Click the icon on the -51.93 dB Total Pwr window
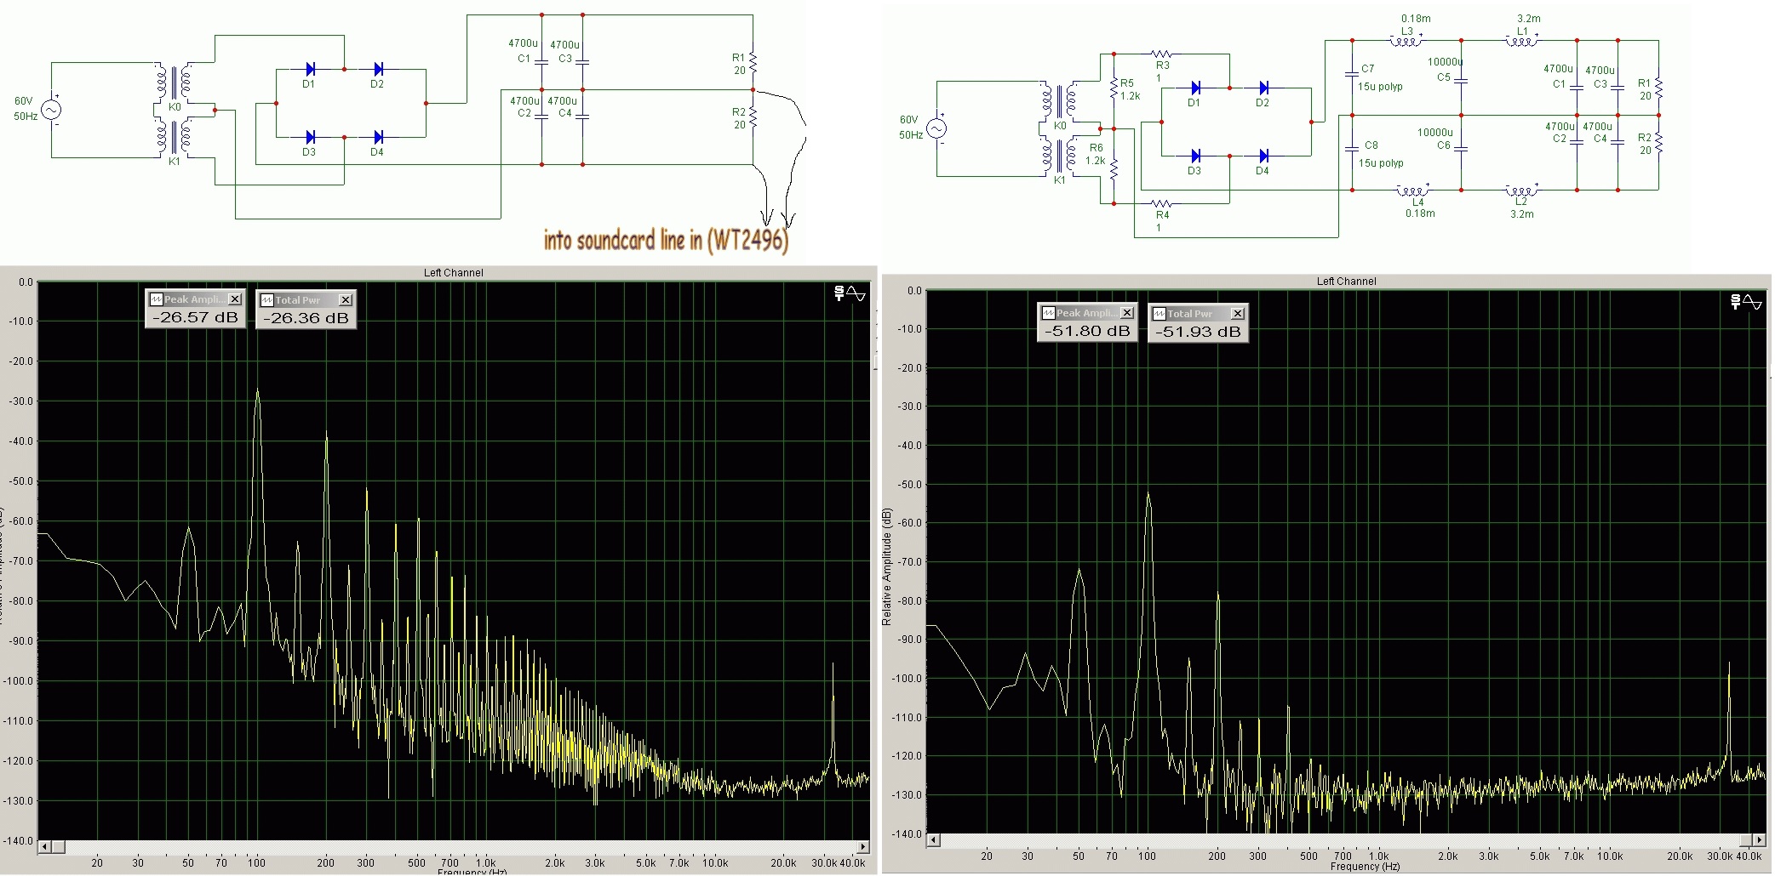The width and height of the screenshot is (1775, 876). [1159, 314]
